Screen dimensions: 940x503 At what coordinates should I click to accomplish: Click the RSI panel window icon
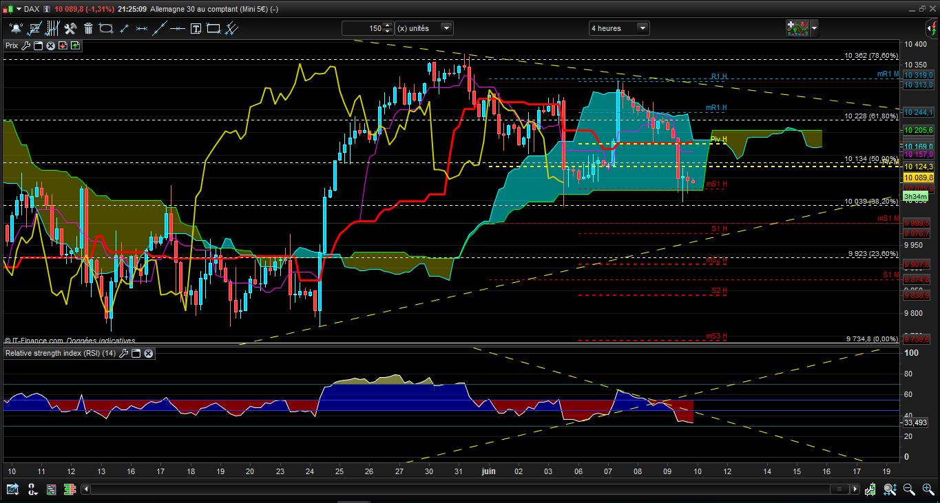136,353
